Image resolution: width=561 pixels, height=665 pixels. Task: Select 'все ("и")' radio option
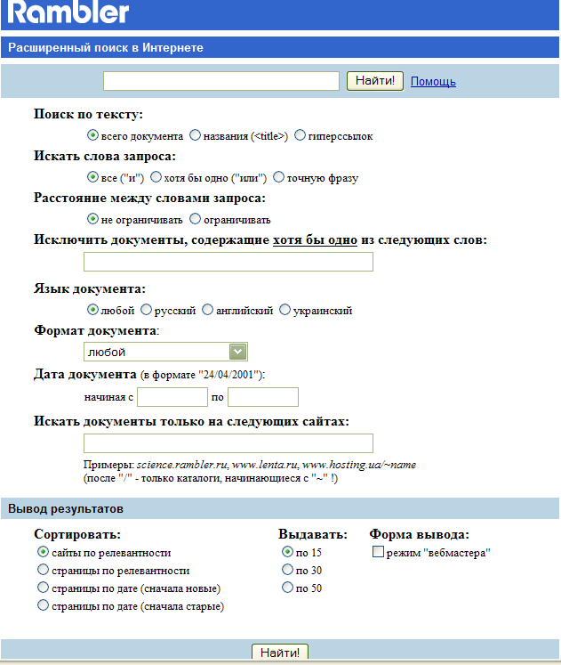pyautogui.click(x=92, y=177)
